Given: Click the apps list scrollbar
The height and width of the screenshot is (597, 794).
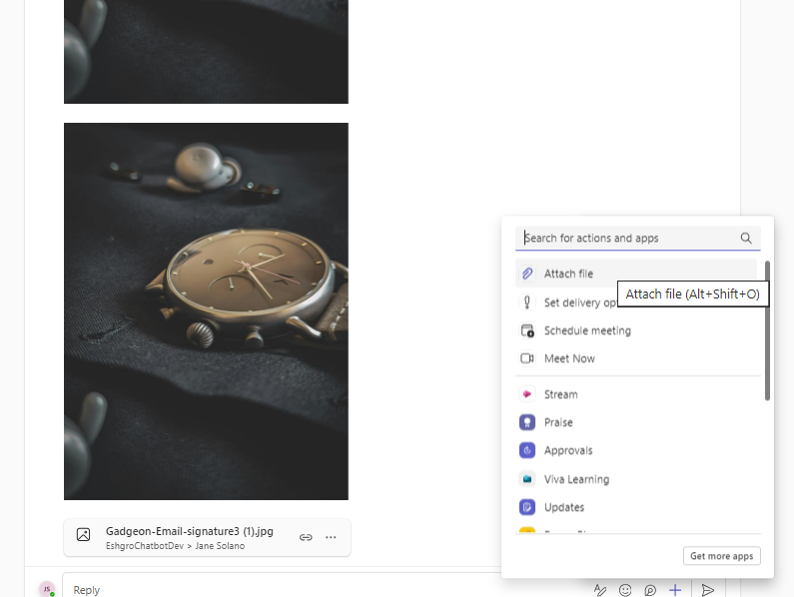Looking at the screenshot, I should click(x=767, y=330).
